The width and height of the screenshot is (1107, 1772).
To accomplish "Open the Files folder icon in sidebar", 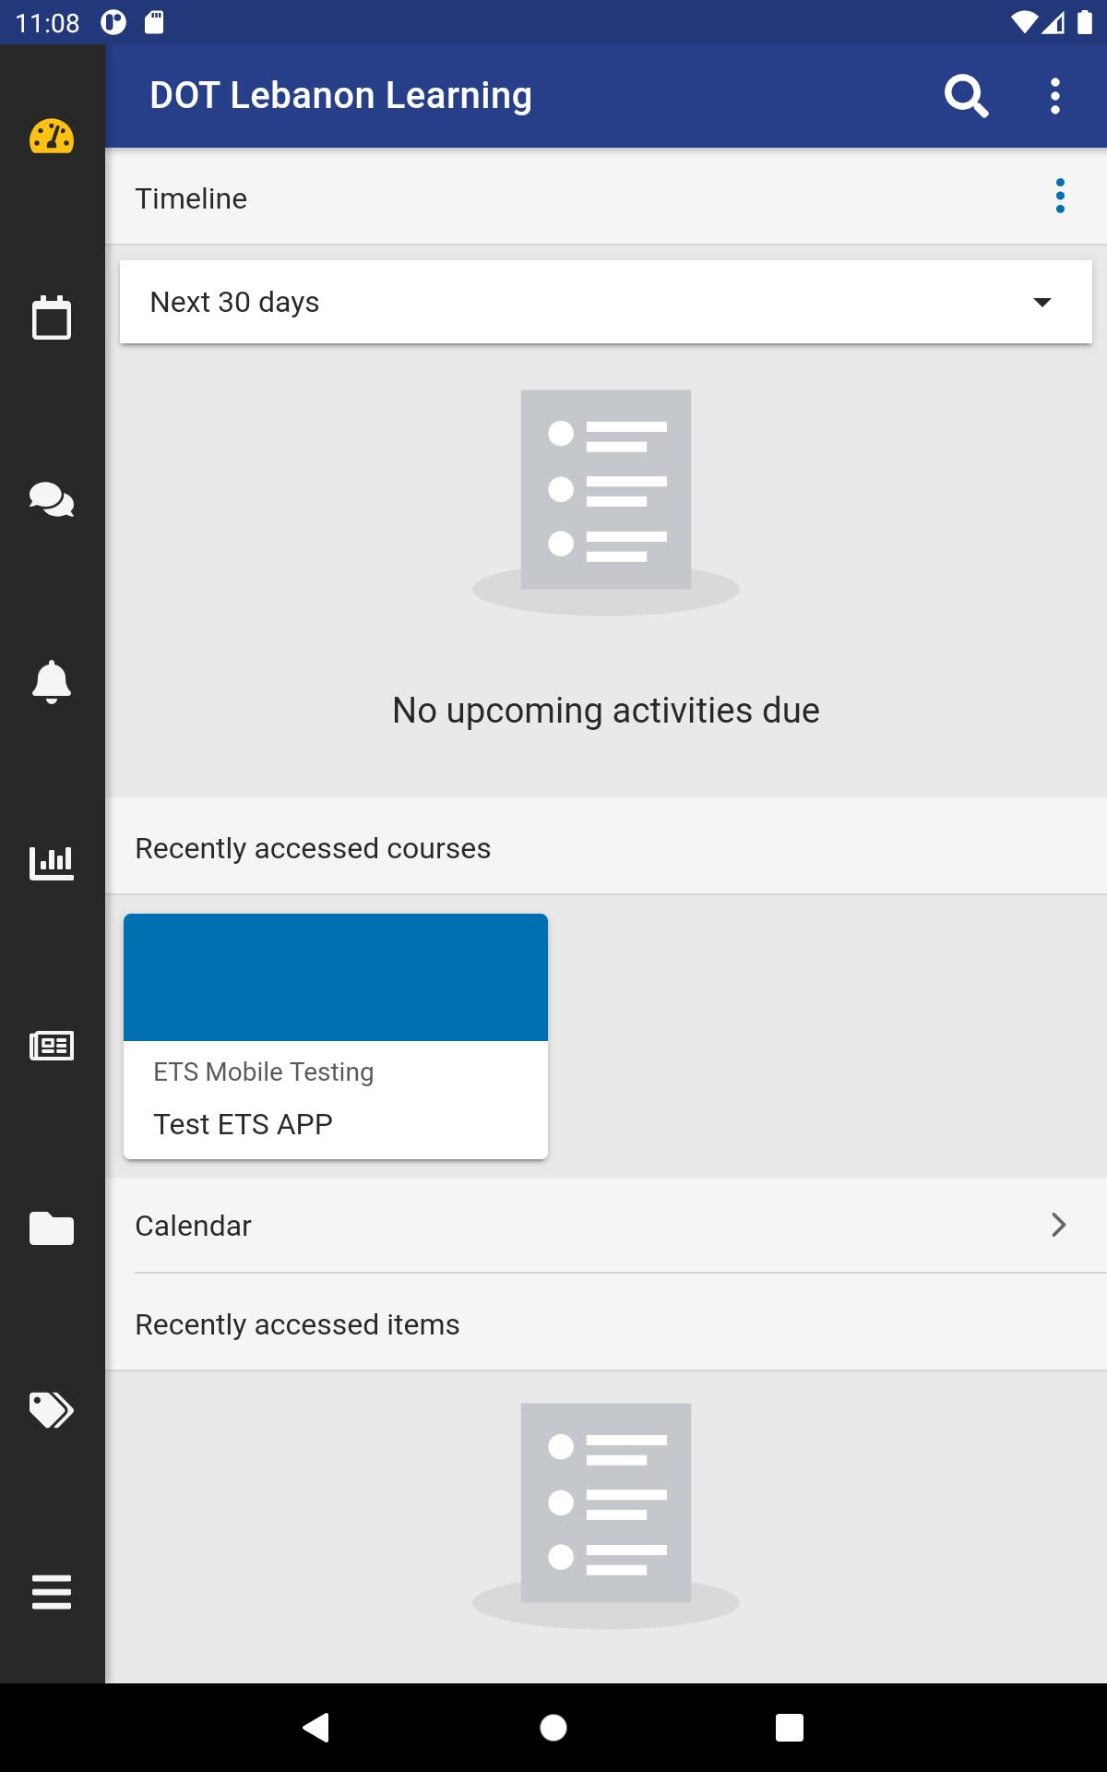I will pyautogui.click(x=52, y=1228).
